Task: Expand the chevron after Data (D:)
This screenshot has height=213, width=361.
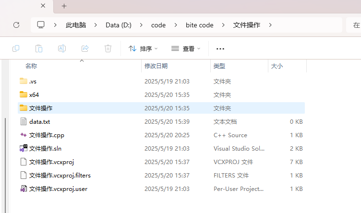Action: pyautogui.click(x=141, y=25)
